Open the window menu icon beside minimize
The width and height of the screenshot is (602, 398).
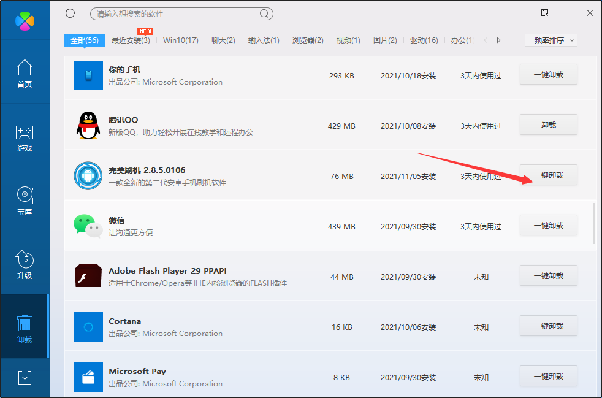[x=544, y=13]
